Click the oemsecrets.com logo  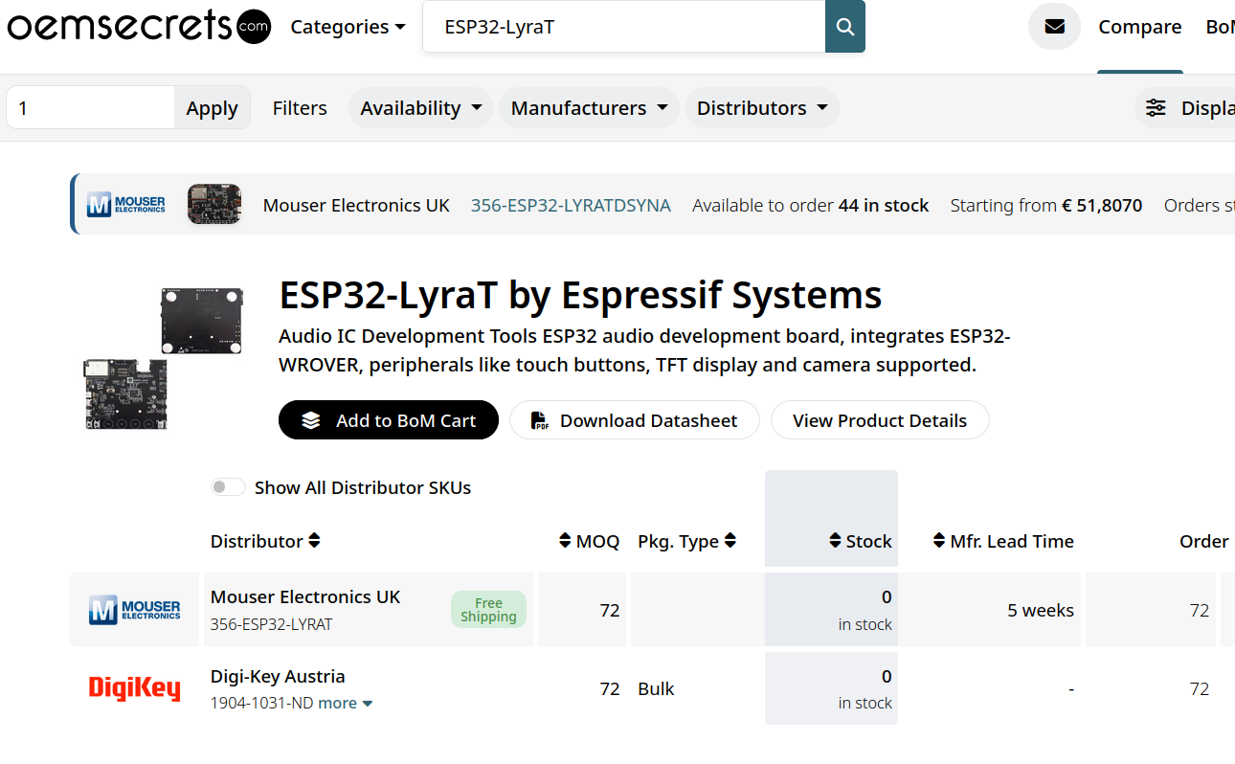pyautogui.click(x=139, y=26)
